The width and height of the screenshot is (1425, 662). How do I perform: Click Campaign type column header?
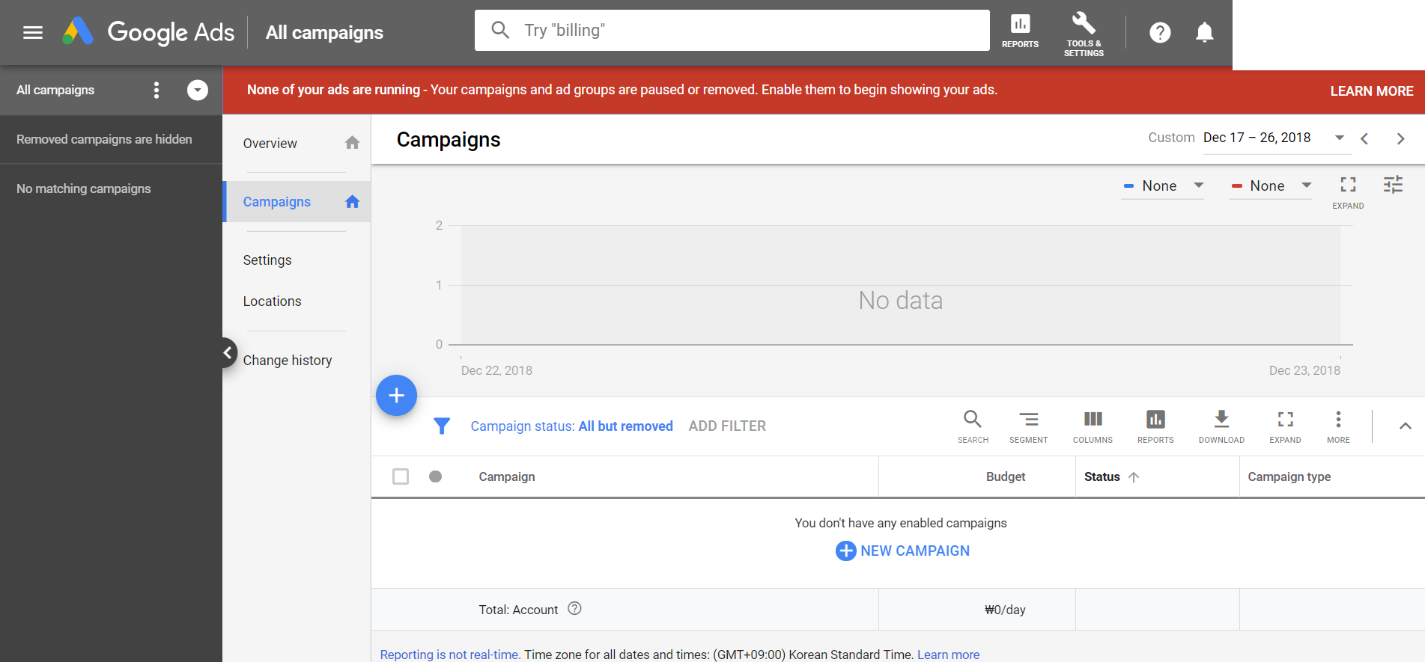(1289, 476)
